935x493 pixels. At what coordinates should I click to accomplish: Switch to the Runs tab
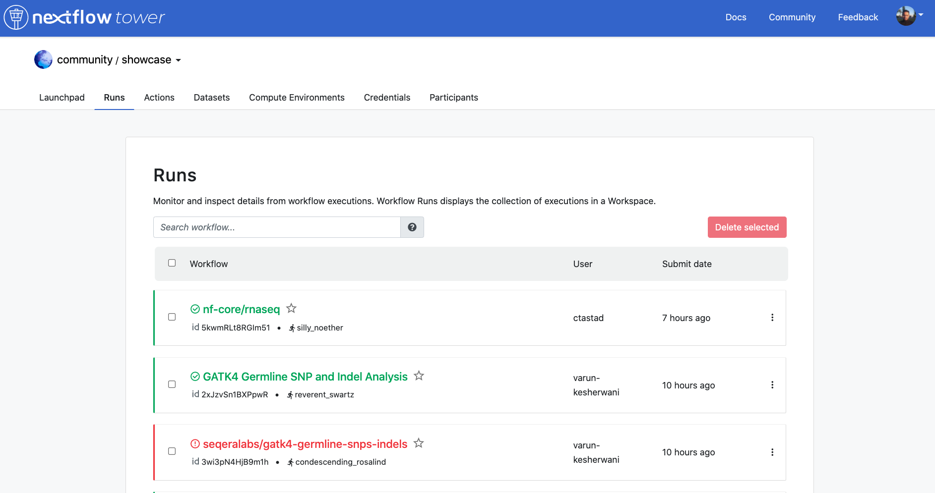pos(114,98)
